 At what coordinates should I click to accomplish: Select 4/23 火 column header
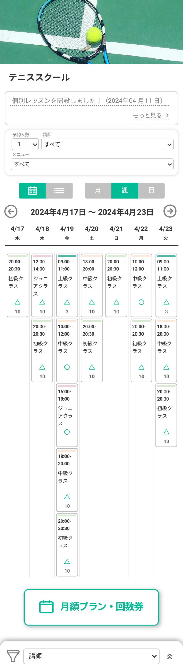point(166,233)
